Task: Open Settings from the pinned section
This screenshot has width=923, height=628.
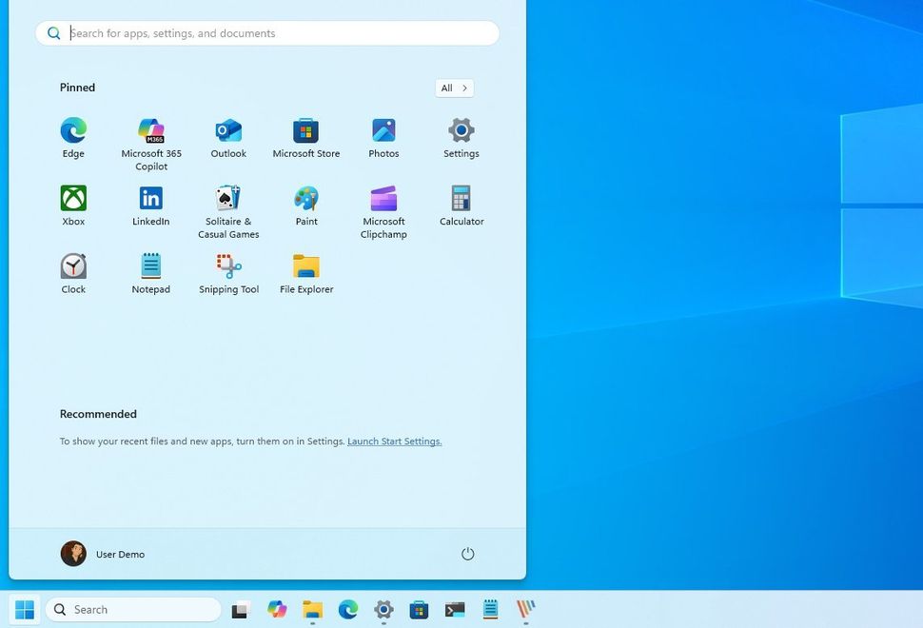Action: [x=461, y=130]
